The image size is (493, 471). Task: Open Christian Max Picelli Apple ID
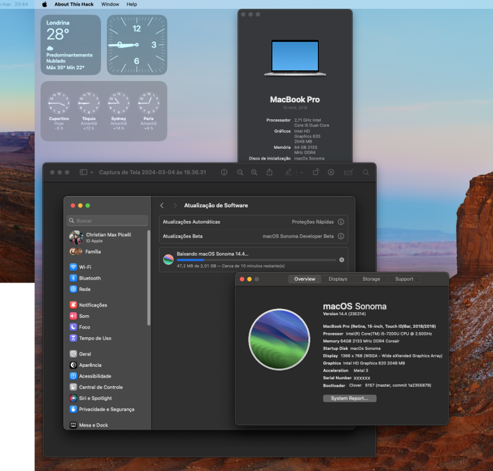pyautogui.click(x=107, y=237)
